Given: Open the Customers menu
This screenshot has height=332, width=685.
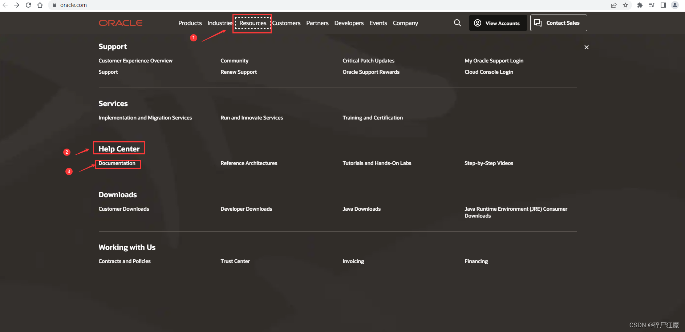Looking at the screenshot, I should [286, 23].
